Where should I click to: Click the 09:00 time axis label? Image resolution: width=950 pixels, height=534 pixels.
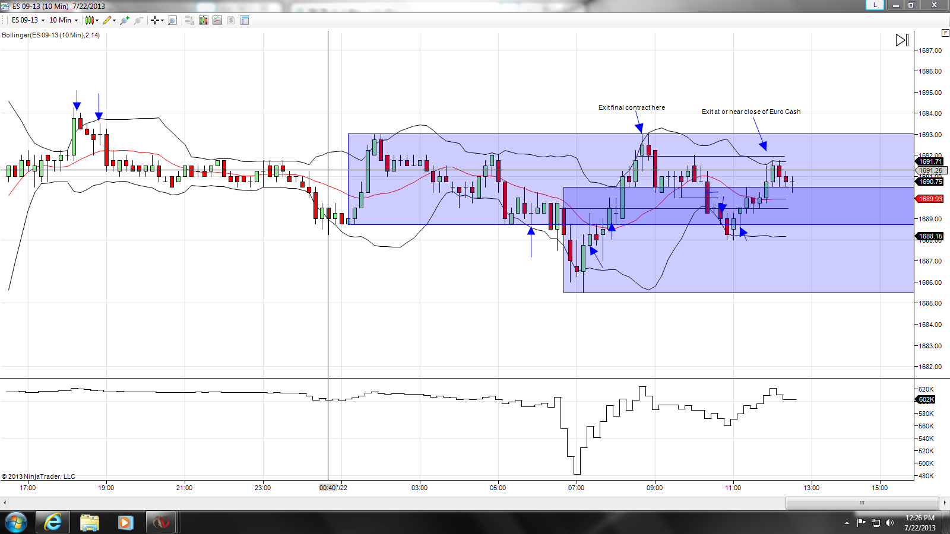tap(654, 488)
